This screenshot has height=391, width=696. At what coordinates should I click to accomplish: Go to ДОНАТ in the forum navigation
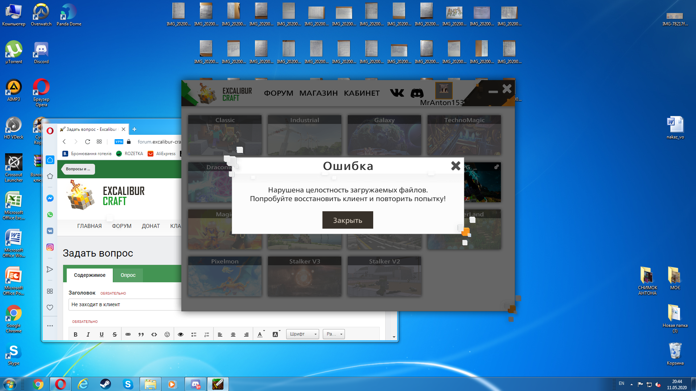(x=151, y=226)
